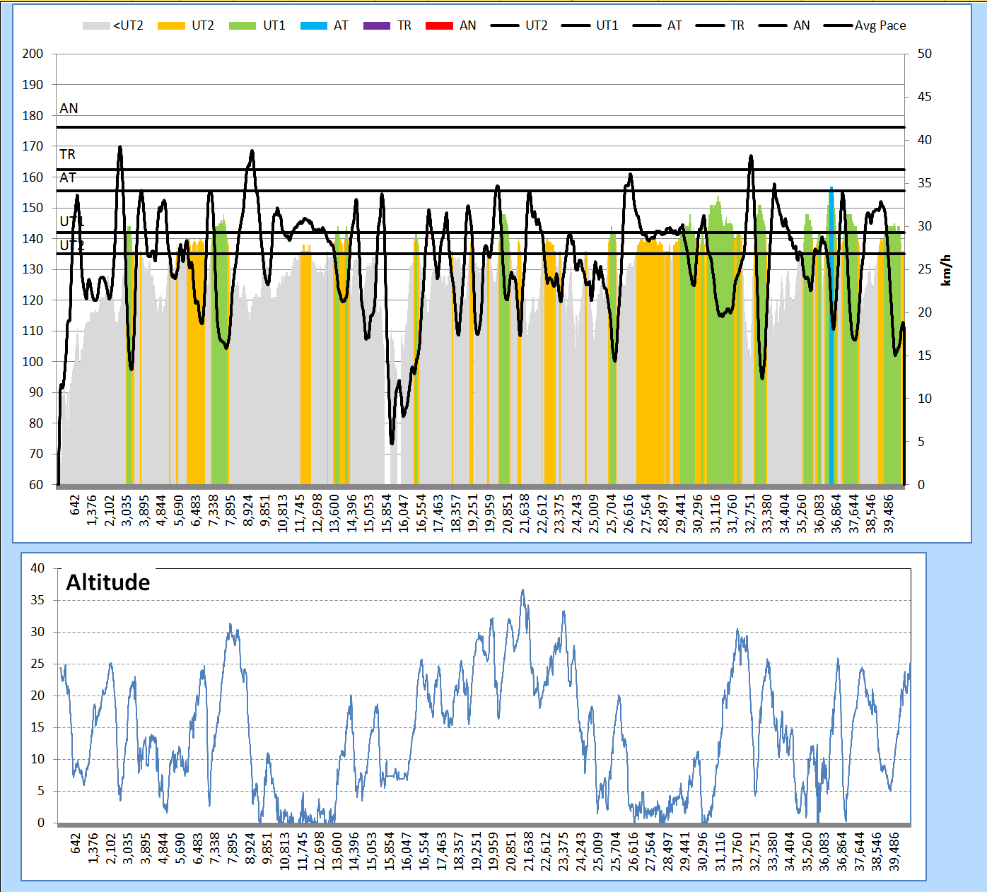Select the 50 value on right axis
987x892 pixels.
pos(924,54)
